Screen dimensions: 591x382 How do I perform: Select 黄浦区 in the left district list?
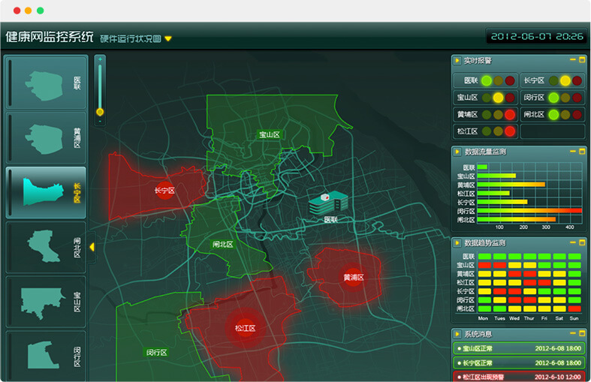(45, 137)
